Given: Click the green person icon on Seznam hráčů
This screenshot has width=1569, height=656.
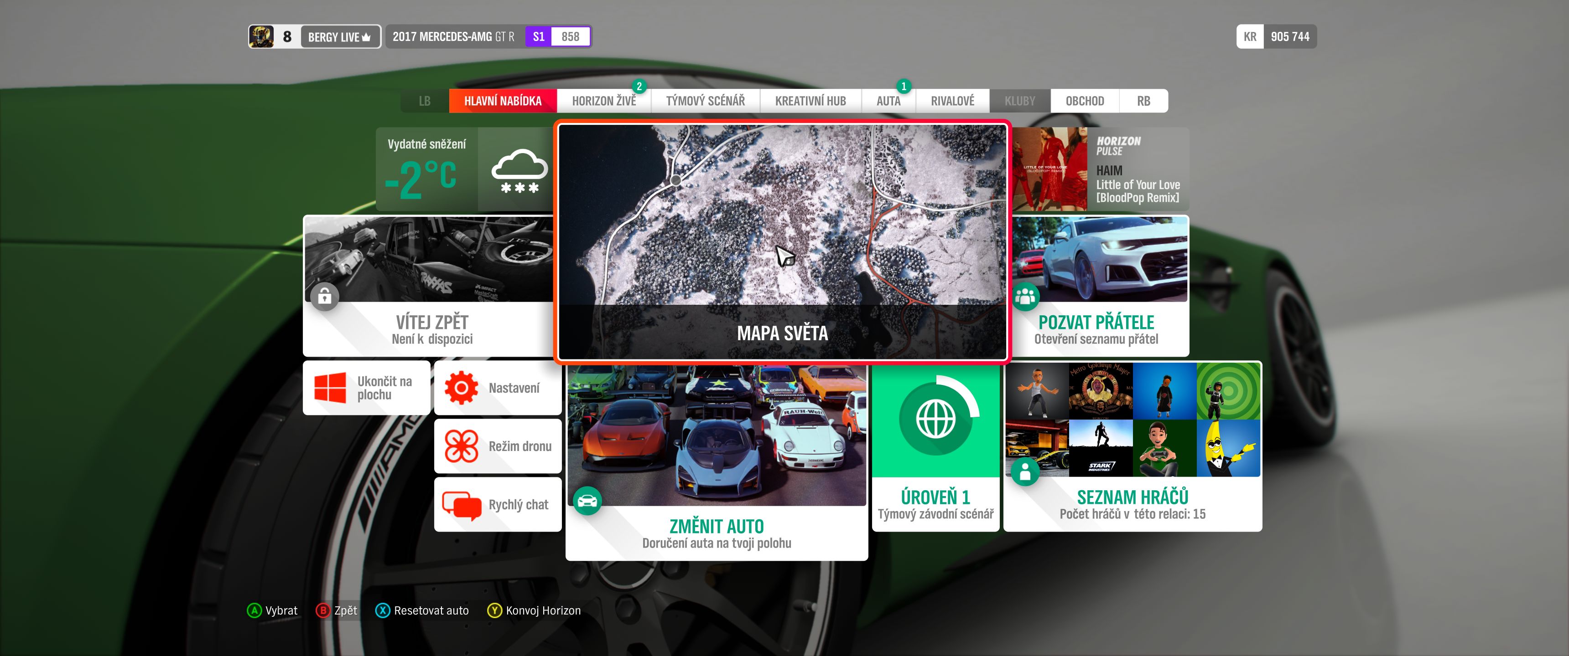Looking at the screenshot, I should tap(1026, 471).
